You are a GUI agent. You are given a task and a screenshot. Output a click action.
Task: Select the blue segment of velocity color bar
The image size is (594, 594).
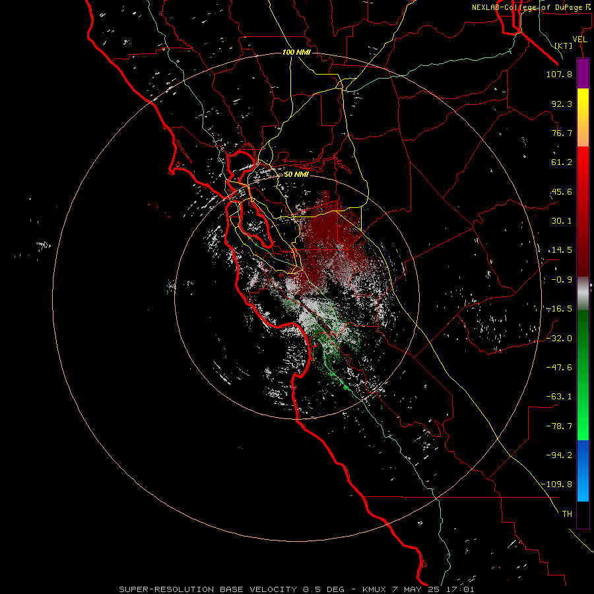[583, 471]
